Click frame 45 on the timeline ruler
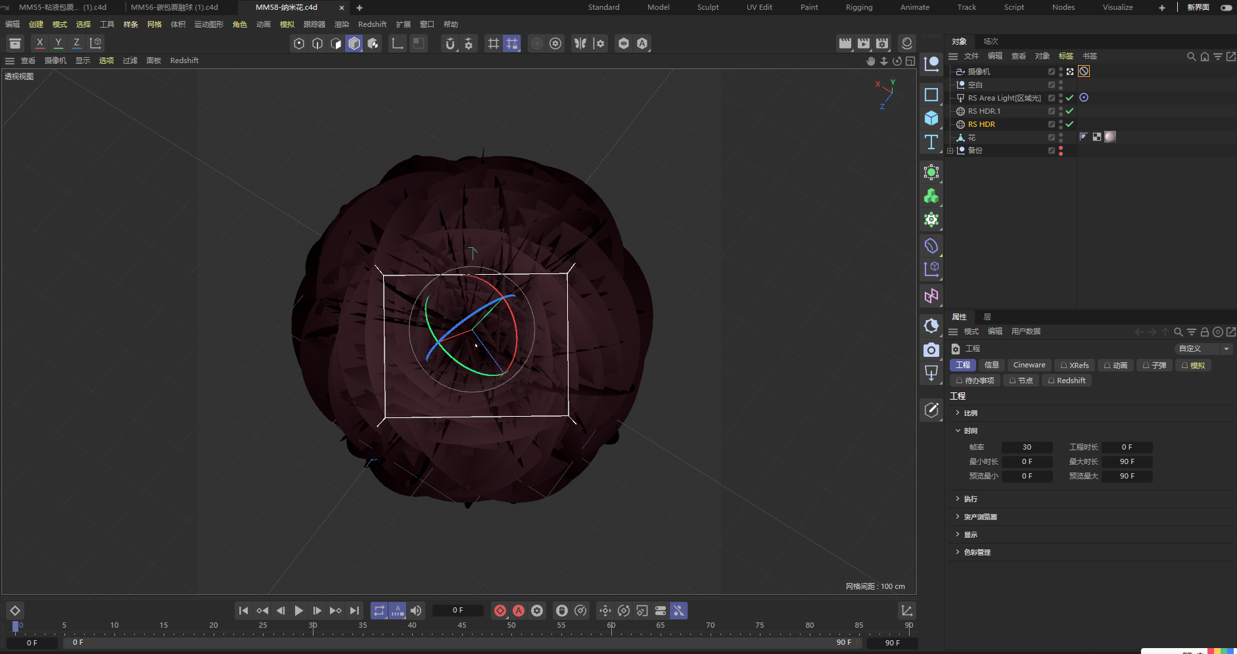1237x654 pixels. tap(462, 626)
